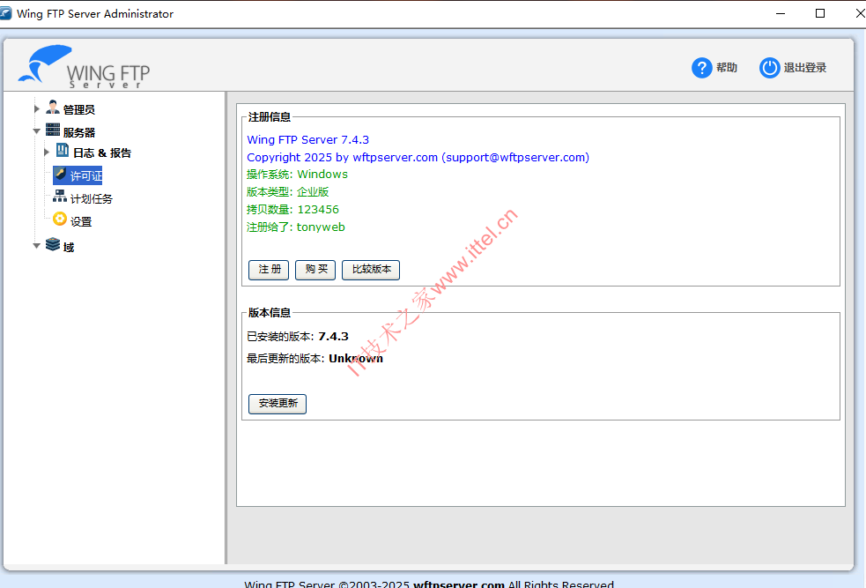This screenshot has height=588, width=866.
Task: Click the stacked layers domain icon
Action: point(53,244)
